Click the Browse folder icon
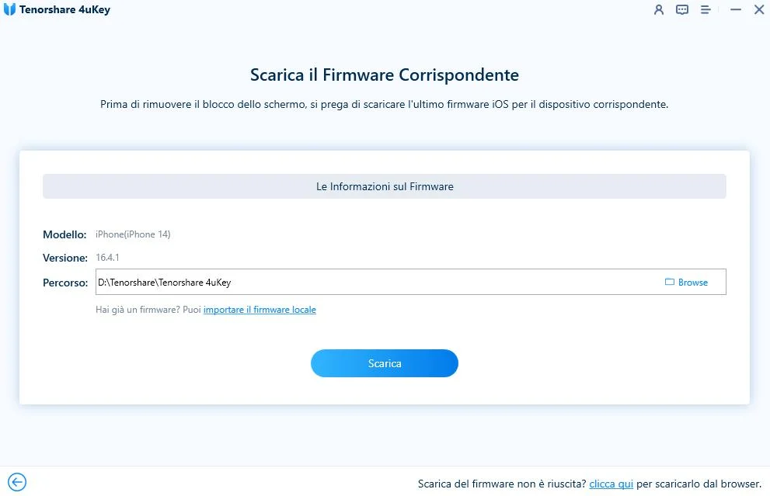This screenshot has width=770, height=496. (x=671, y=282)
